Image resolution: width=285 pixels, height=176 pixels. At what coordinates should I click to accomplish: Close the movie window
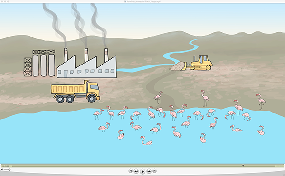tap(2, 1)
